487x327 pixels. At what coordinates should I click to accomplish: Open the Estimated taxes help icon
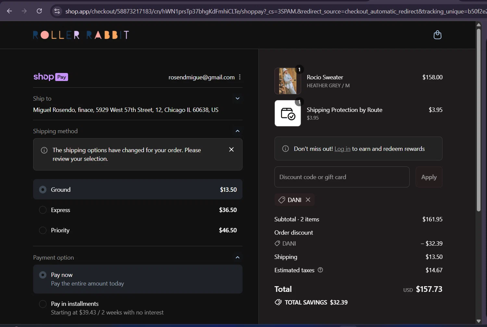coord(320,270)
